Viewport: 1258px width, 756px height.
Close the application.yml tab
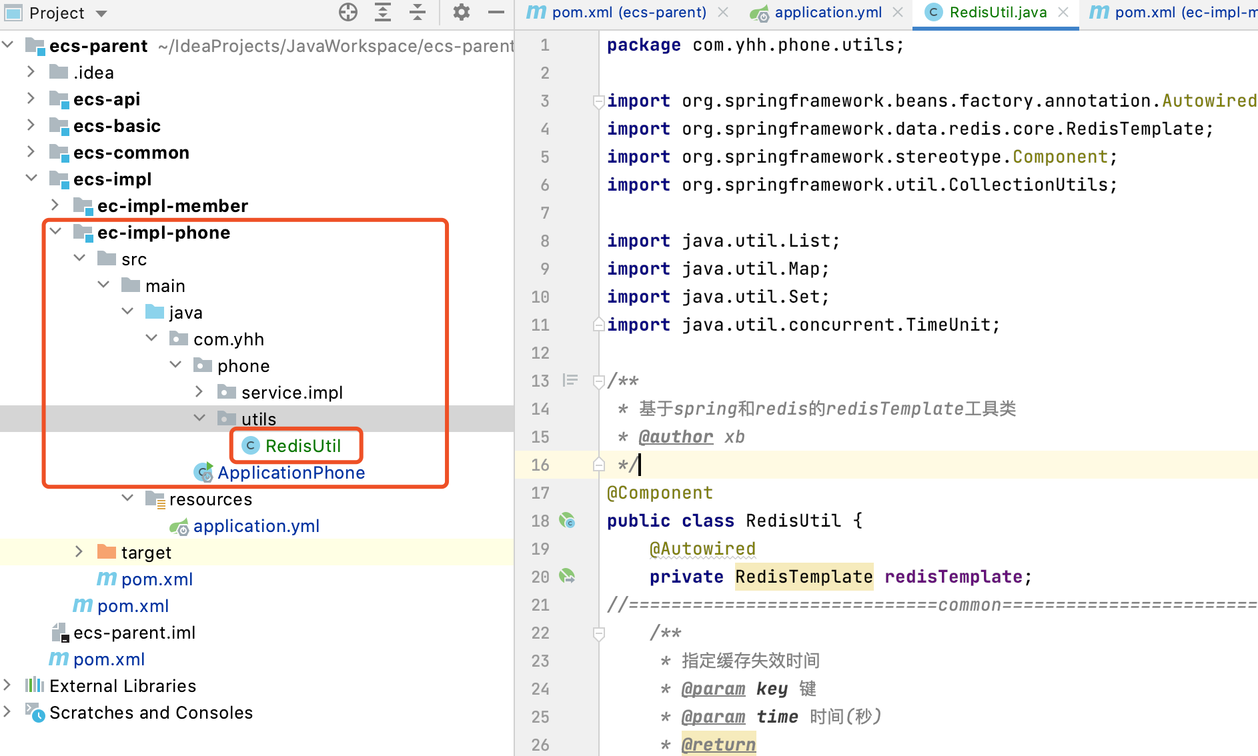point(898,12)
